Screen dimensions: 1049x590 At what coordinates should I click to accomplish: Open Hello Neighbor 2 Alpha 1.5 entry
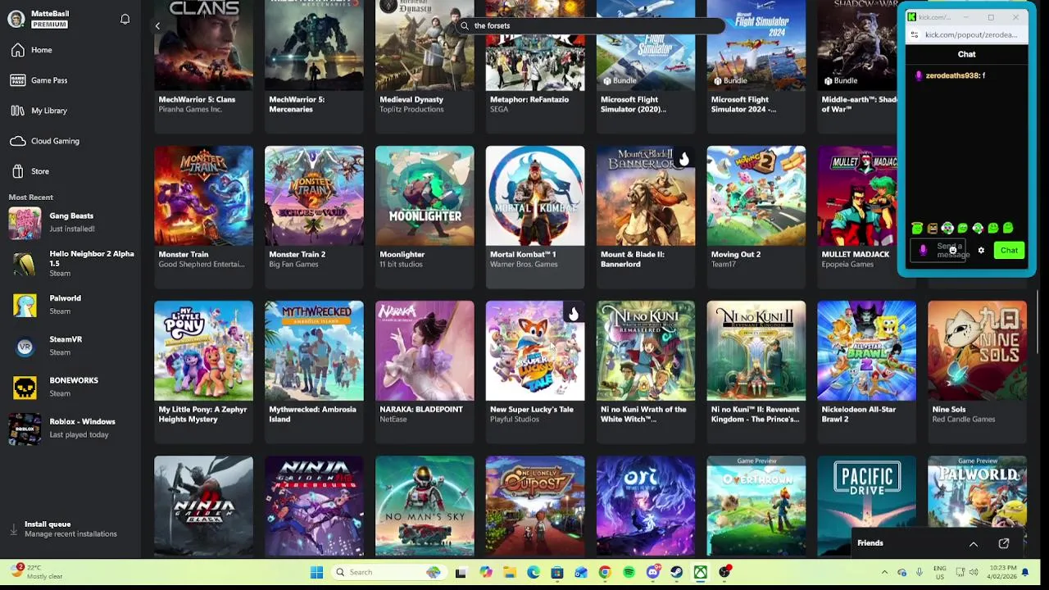pos(71,263)
